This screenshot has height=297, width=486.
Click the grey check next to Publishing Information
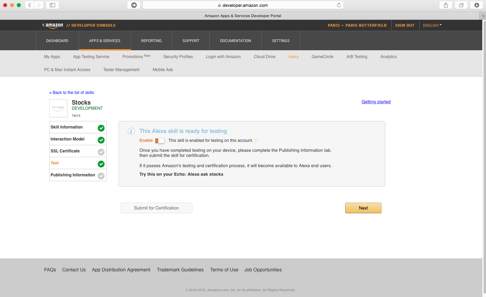pos(101,176)
